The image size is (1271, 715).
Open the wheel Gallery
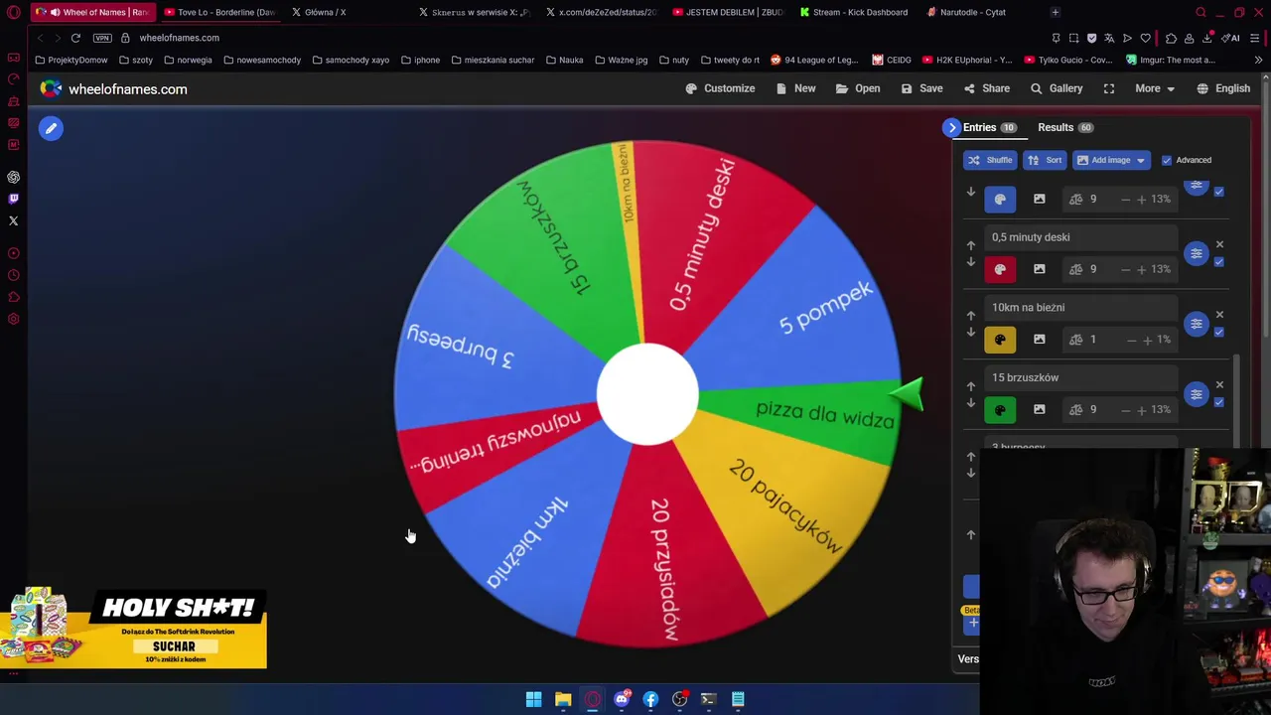tap(1057, 88)
